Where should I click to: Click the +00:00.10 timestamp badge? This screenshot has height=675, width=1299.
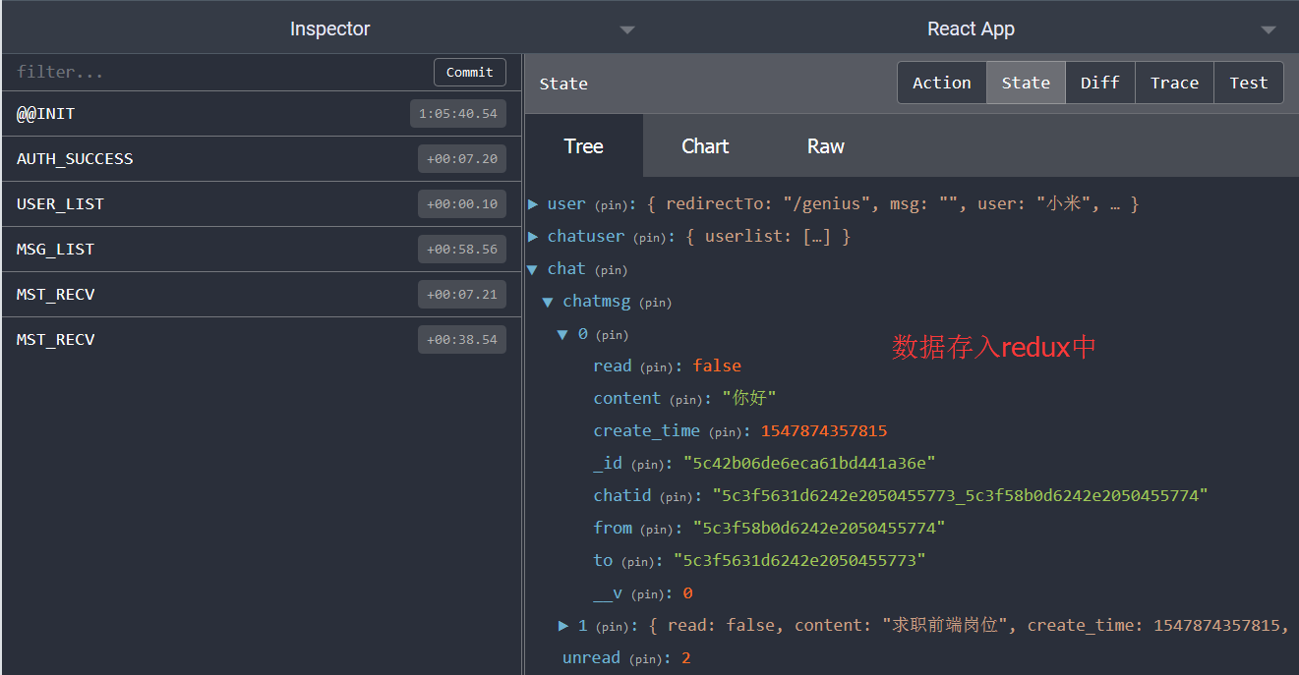pyautogui.click(x=462, y=204)
